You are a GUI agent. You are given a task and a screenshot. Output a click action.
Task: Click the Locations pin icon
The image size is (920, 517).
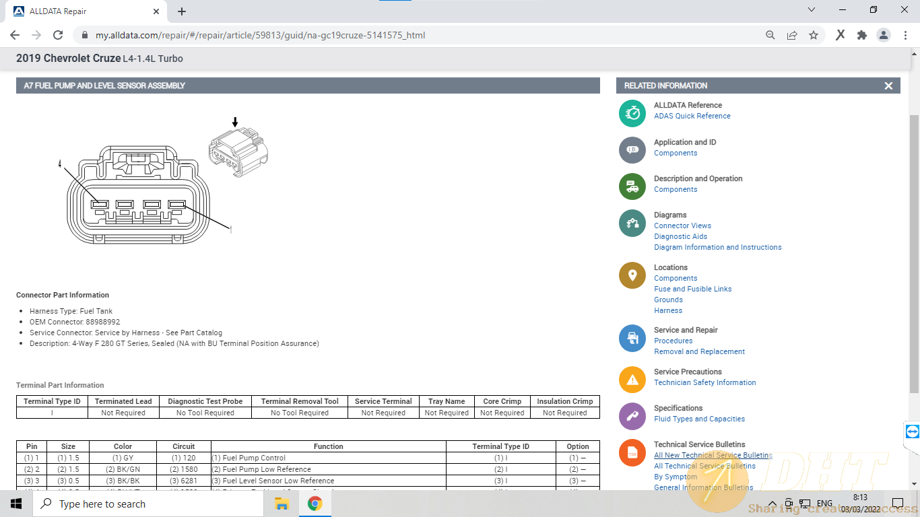point(632,275)
